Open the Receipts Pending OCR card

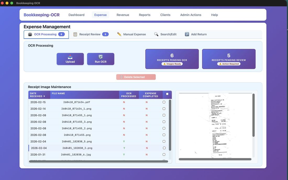coord(172,59)
